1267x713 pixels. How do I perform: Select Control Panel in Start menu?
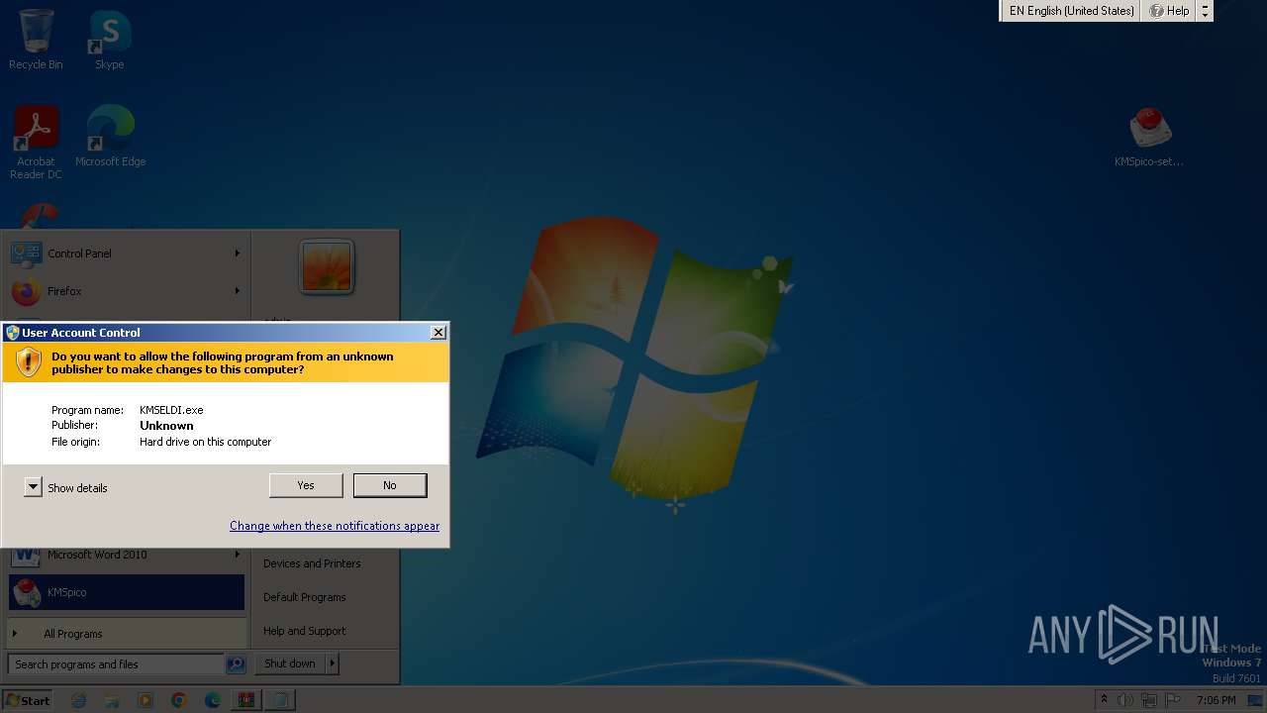[126, 254]
